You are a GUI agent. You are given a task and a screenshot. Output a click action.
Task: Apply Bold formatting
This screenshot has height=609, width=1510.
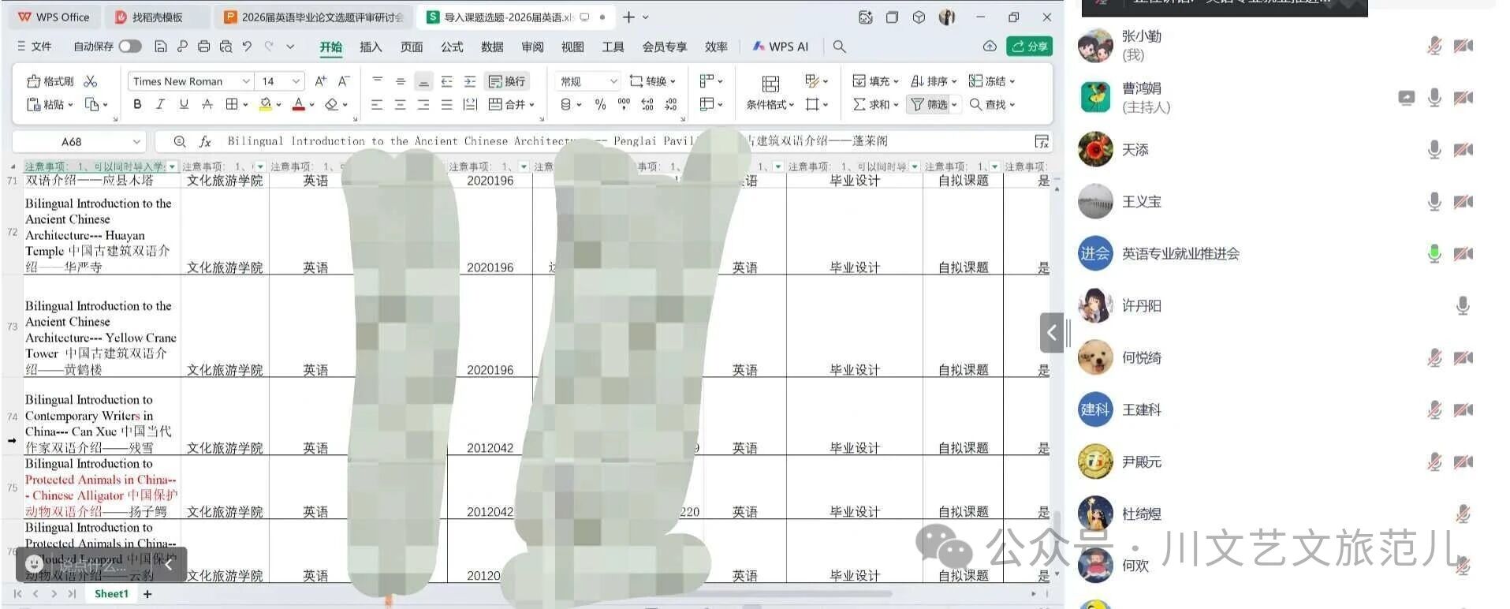137,104
